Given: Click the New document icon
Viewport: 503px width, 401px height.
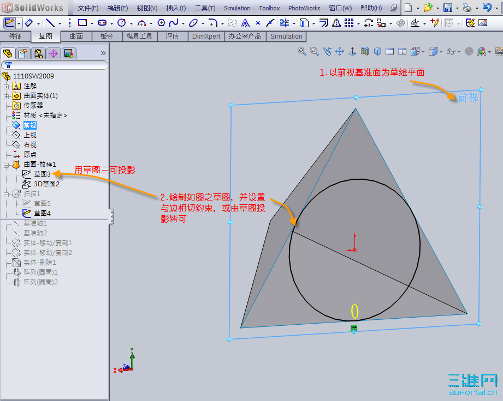Looking at the screenshot, I should tap(409, 8).
